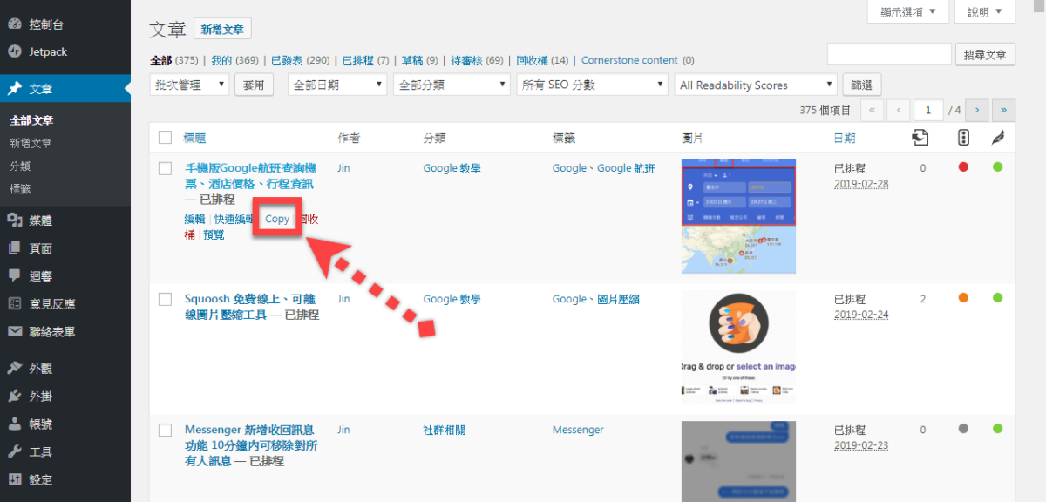Expand the 顯示選項 screen options panel
Viewport: 1046px width, 502px height.
click(x=907, y=12)
